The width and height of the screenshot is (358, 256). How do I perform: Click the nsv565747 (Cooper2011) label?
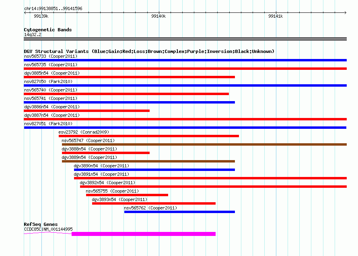pos(88,140)
